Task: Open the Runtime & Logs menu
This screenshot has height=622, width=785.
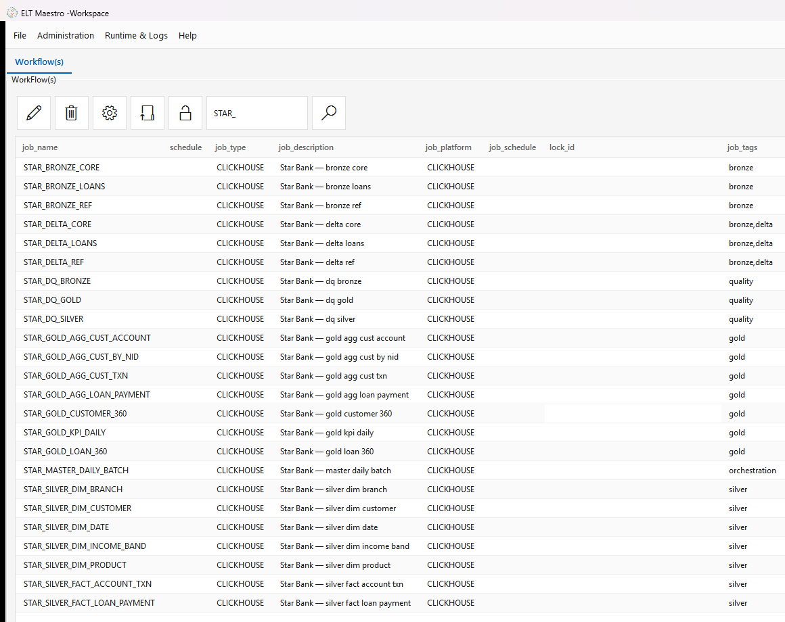Action: coord(136,36)
